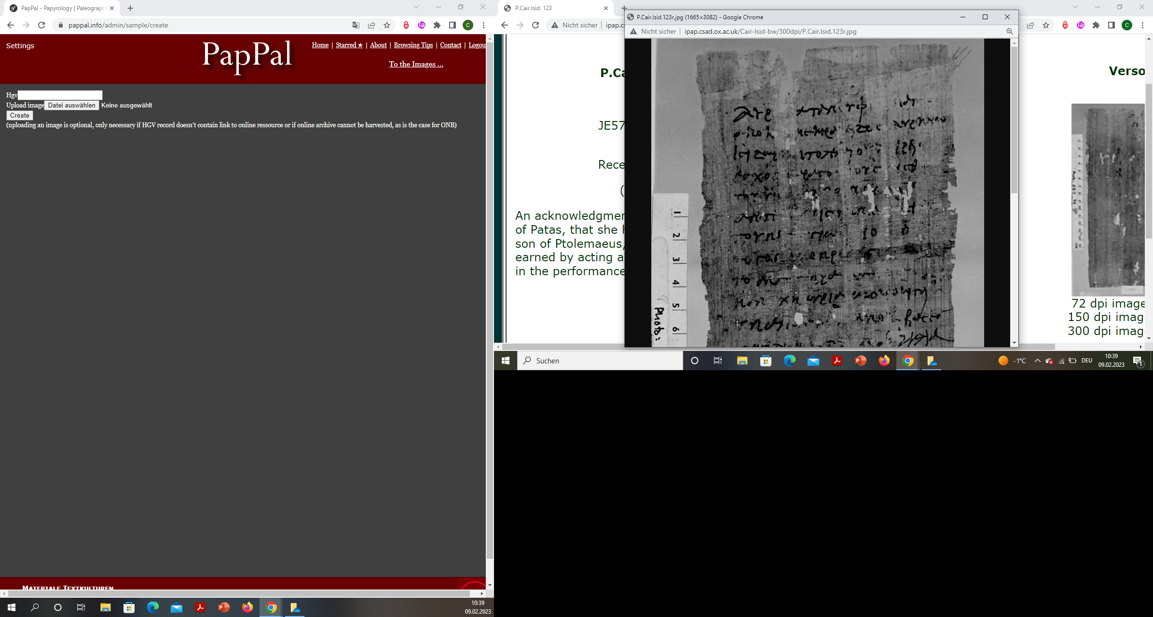Screen dimensions: 1153x617
Task: Open Task View in bottom taskbar
Action: click(x=81, y=607)
